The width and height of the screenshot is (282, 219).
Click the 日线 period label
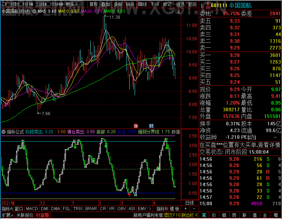pos(190,203)
